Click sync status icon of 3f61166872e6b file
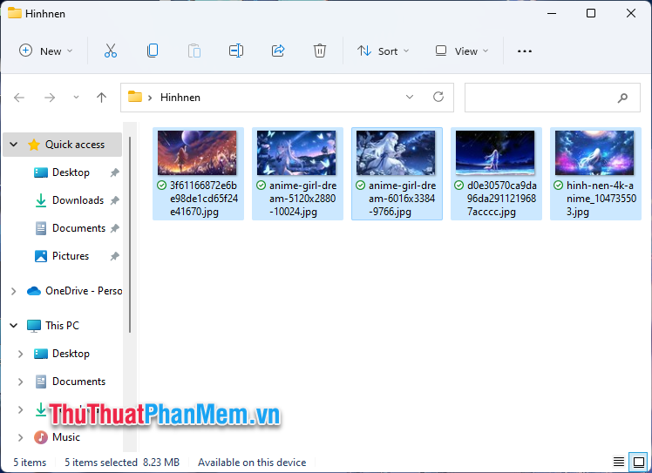Image resolution: width=652 pixels, height=473 pixels. click(x=162, y=186)
